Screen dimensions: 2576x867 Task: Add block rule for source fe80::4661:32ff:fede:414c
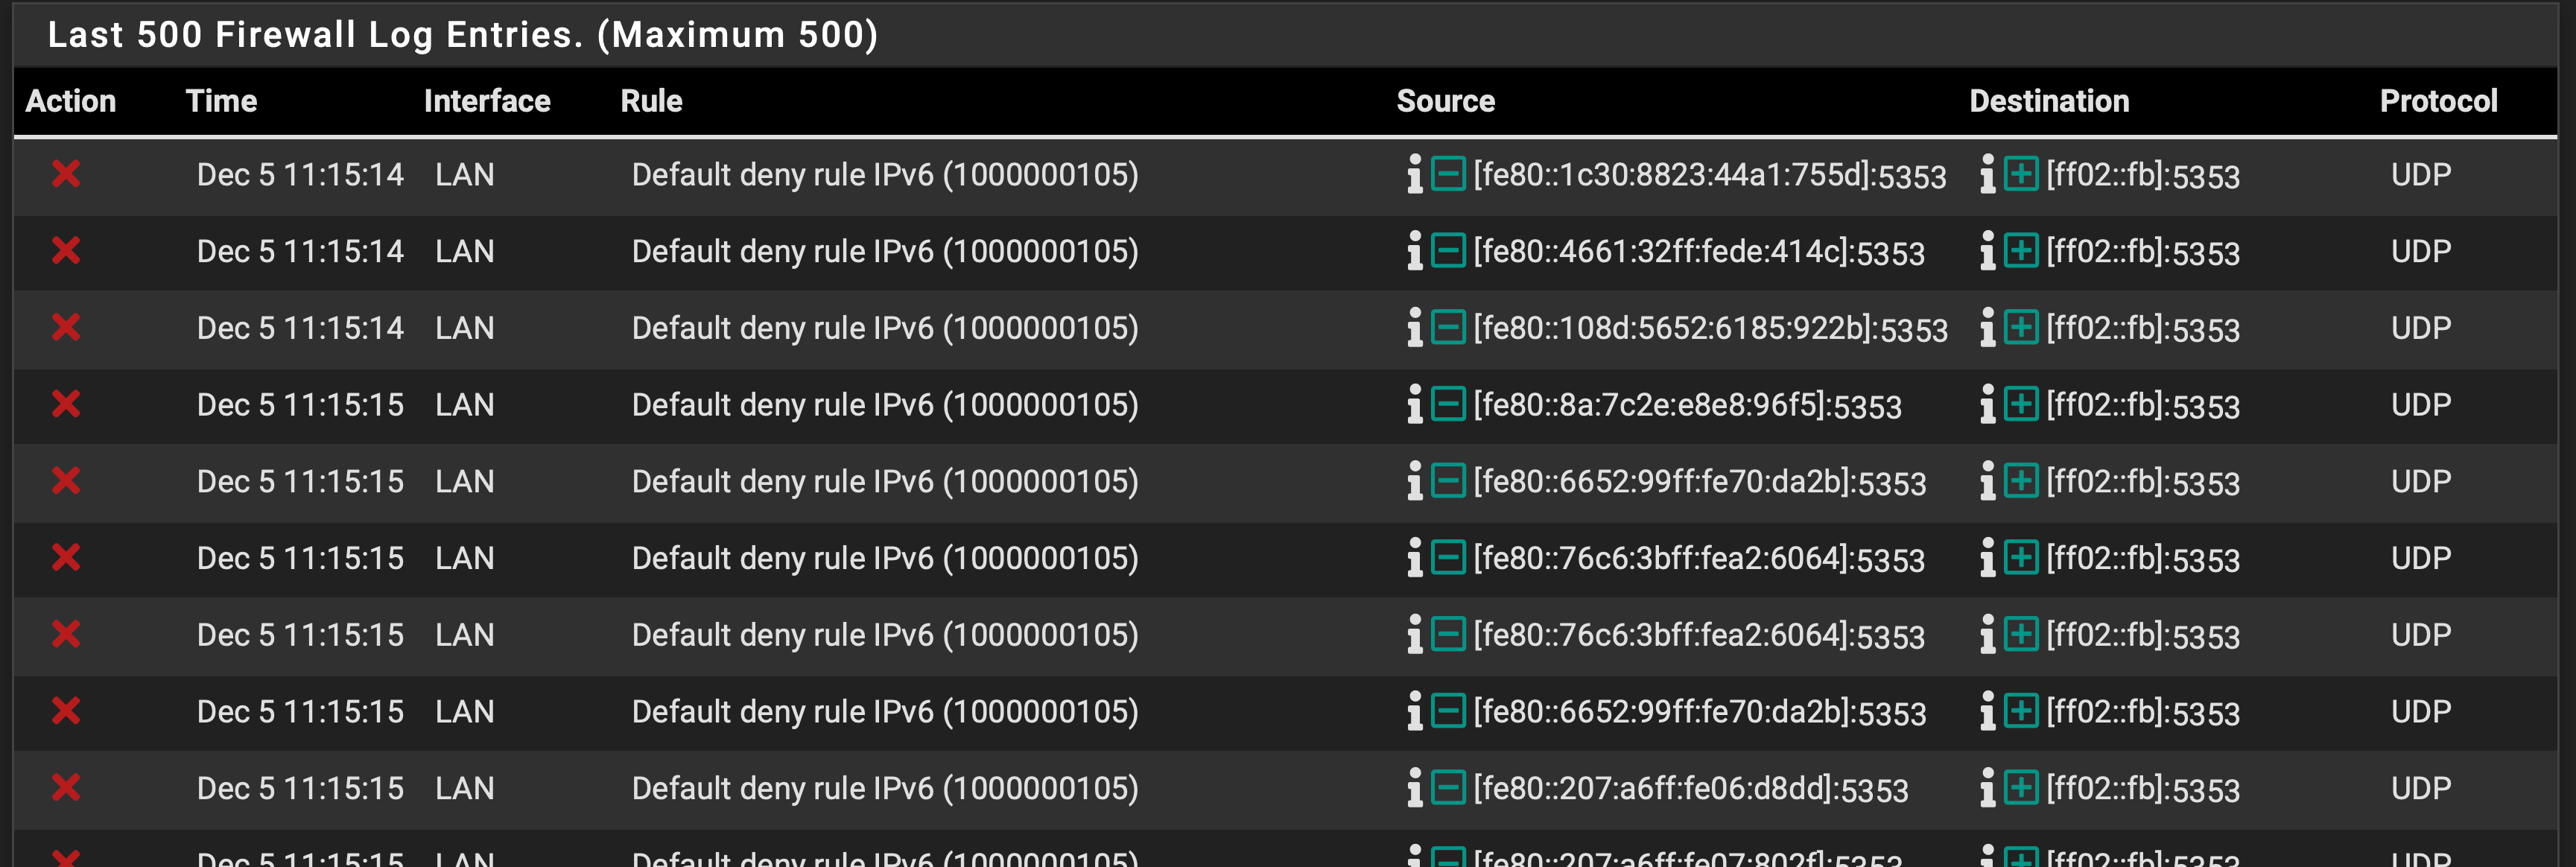click(x=1448, y=250)
